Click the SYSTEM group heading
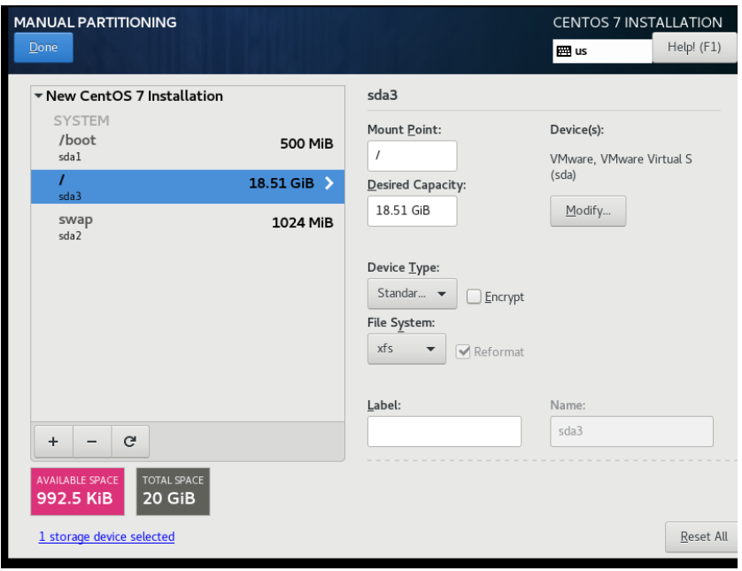This screenshot has height=571, width=742. click(x=81, y=120)
